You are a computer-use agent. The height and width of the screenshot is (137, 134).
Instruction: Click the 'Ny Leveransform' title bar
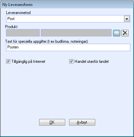67,5
